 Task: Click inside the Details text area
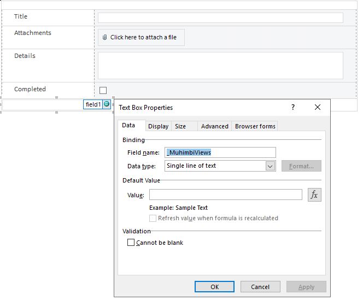click(220, 66)
